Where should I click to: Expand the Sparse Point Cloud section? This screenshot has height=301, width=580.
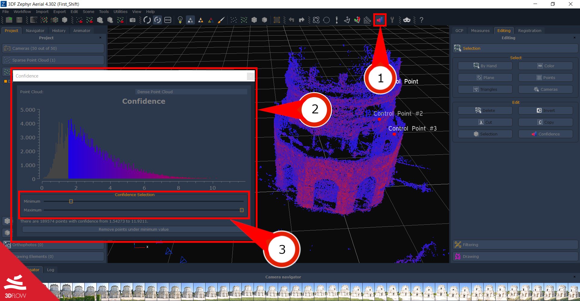[53, 60]
